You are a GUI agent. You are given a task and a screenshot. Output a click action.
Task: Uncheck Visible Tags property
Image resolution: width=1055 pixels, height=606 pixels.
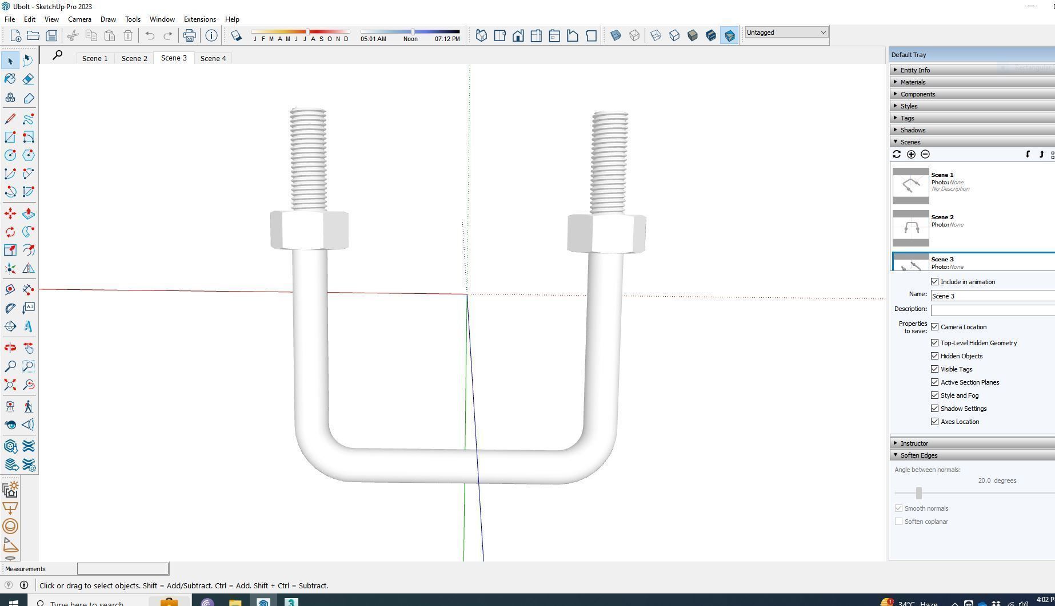tap(935, 369)
